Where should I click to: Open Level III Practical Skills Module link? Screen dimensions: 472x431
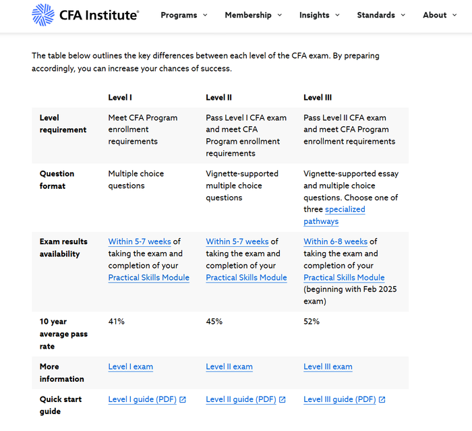tap(344, 278)
